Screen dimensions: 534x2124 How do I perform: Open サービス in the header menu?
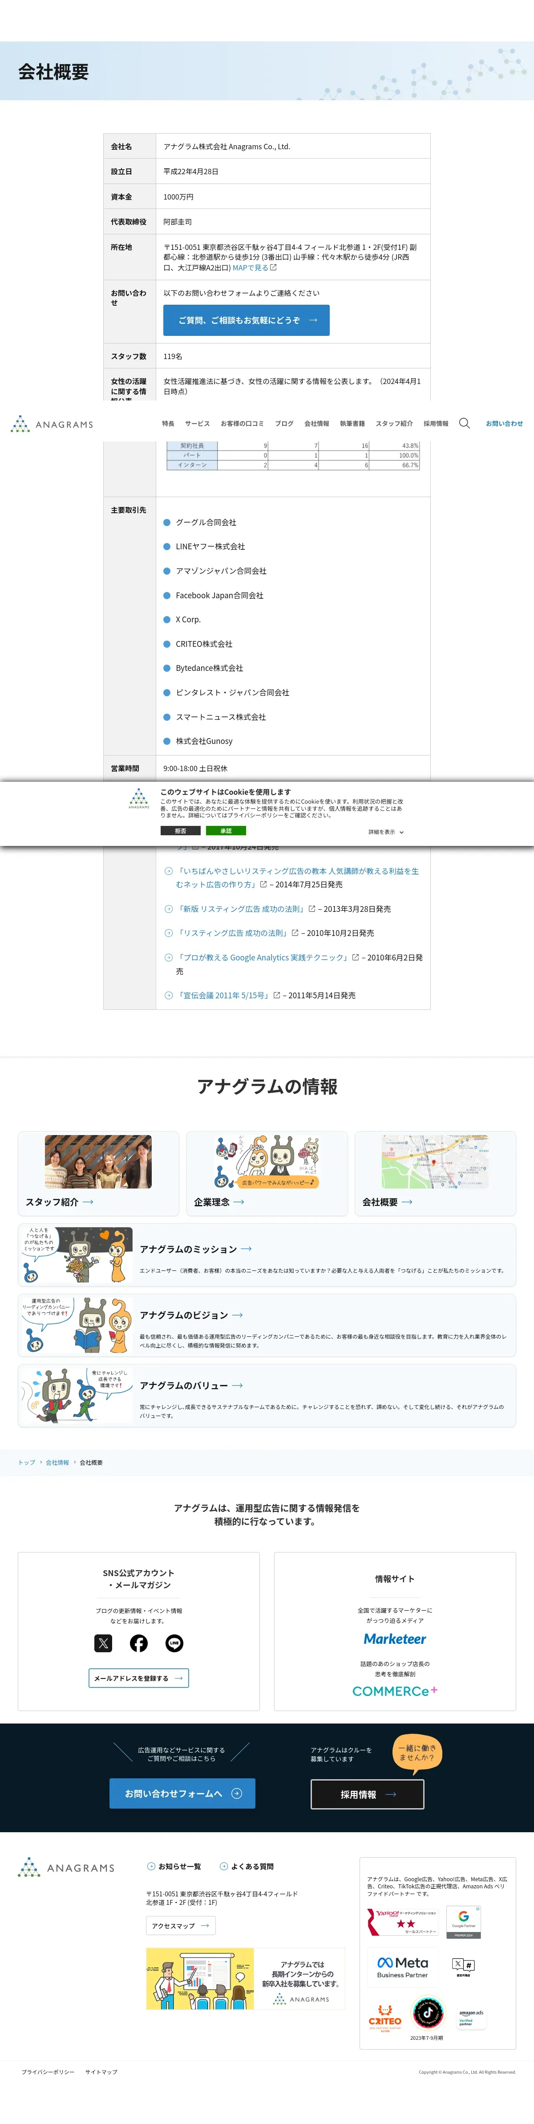click(x=197, y=423)
